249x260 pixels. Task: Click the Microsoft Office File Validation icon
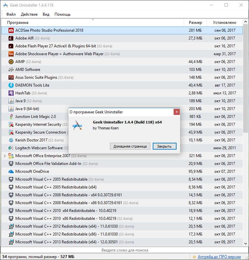coord(11,164)
